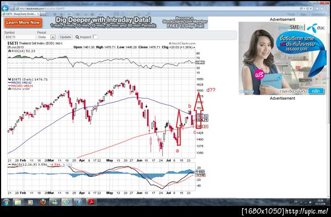
Task: Open the browser Home icon
Action: (x=317, y=9)
